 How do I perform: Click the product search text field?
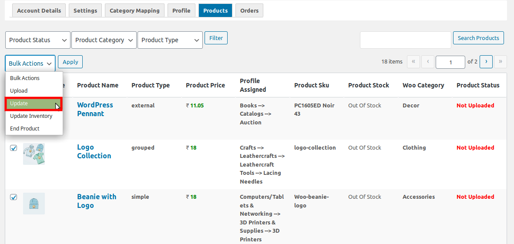pos(405,40)
